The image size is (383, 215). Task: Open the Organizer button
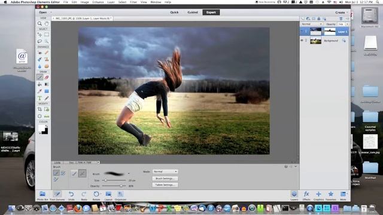pyautogui.click(x=120, y=196)
